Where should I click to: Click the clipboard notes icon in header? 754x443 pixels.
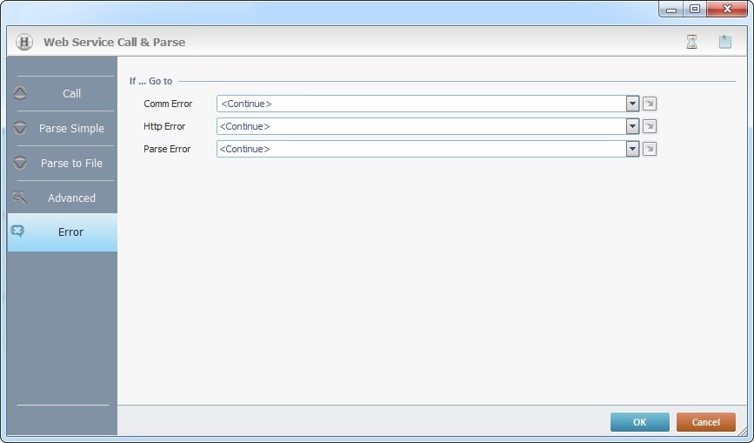click(x=724, y=42)
